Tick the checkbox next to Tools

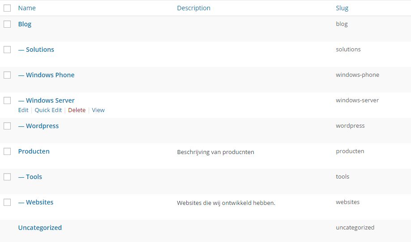point(7,177)
